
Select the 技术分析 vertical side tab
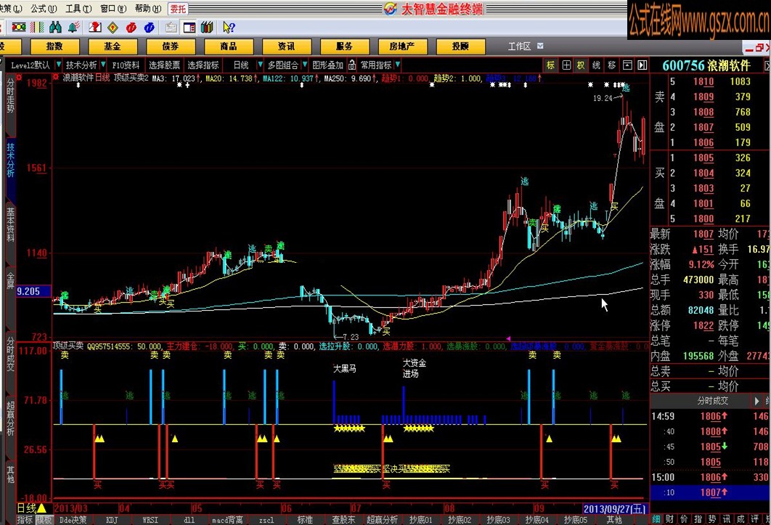point(10,161)
